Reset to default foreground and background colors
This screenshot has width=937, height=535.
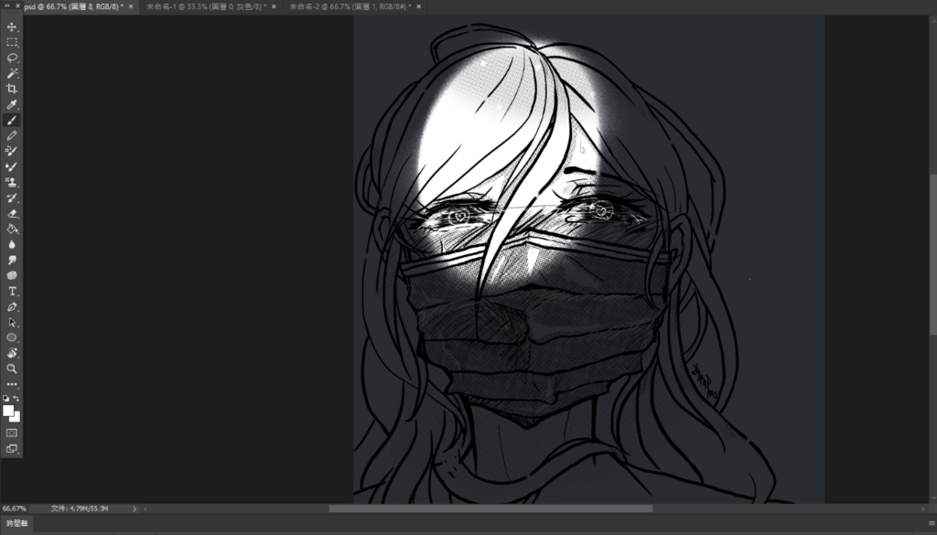(x=6, y=398)
